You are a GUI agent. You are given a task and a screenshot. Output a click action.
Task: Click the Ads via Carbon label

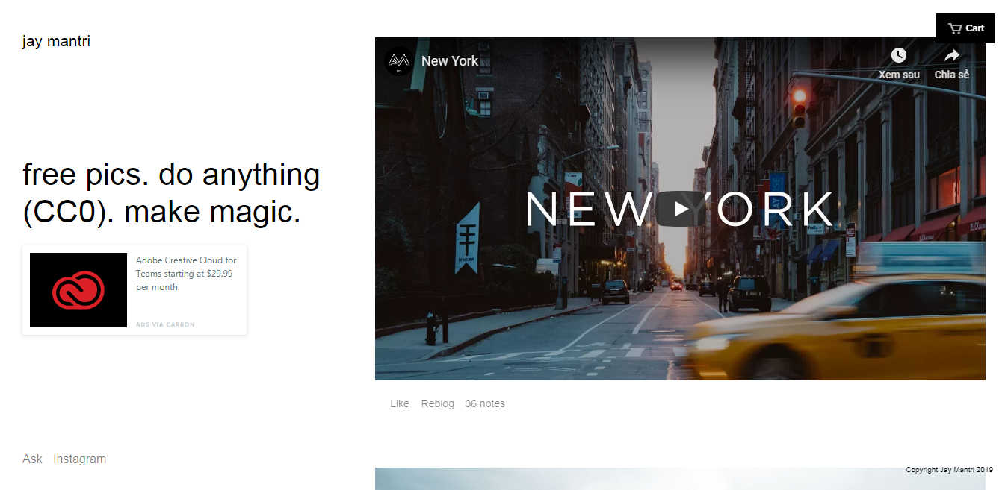click(x=165, y=324)
